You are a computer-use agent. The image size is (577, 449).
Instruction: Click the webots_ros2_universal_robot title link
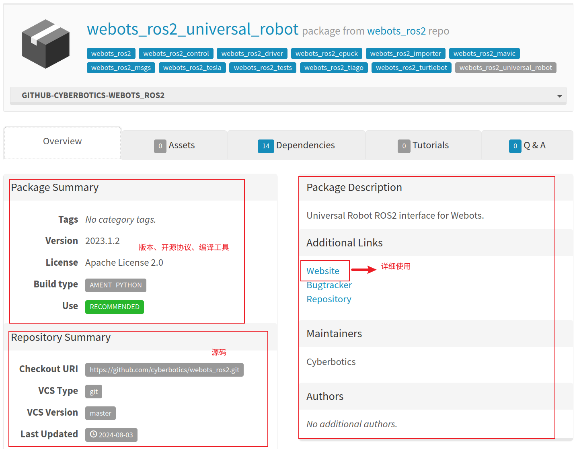(193, 29)
